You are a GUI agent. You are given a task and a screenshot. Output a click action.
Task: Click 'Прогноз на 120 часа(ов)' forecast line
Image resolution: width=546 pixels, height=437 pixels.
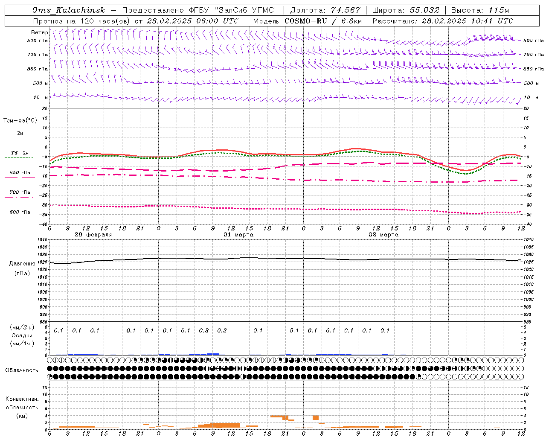pyautogui.click(x=82, y=21)
